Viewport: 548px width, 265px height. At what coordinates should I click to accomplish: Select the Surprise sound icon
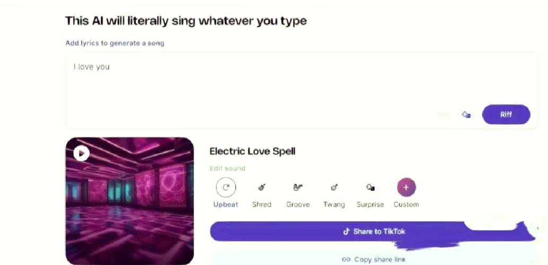370,188
